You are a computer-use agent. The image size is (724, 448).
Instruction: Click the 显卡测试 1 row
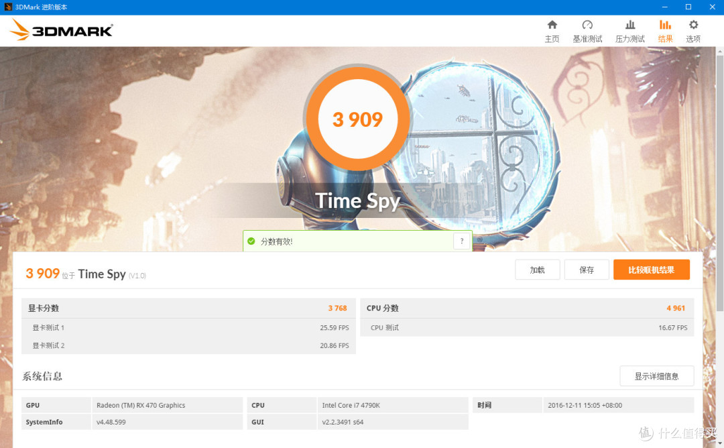(x=188, y=327)
